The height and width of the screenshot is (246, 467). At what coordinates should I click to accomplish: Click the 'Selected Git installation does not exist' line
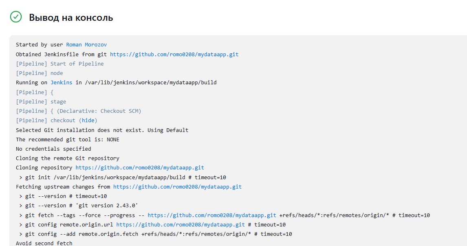(x=102, y=130)
